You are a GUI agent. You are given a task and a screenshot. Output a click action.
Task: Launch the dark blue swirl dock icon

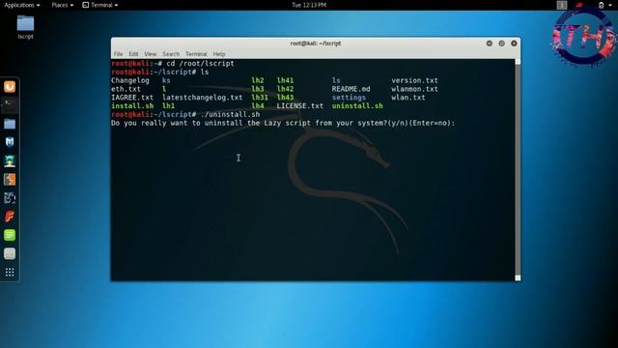tap(10, 197)
